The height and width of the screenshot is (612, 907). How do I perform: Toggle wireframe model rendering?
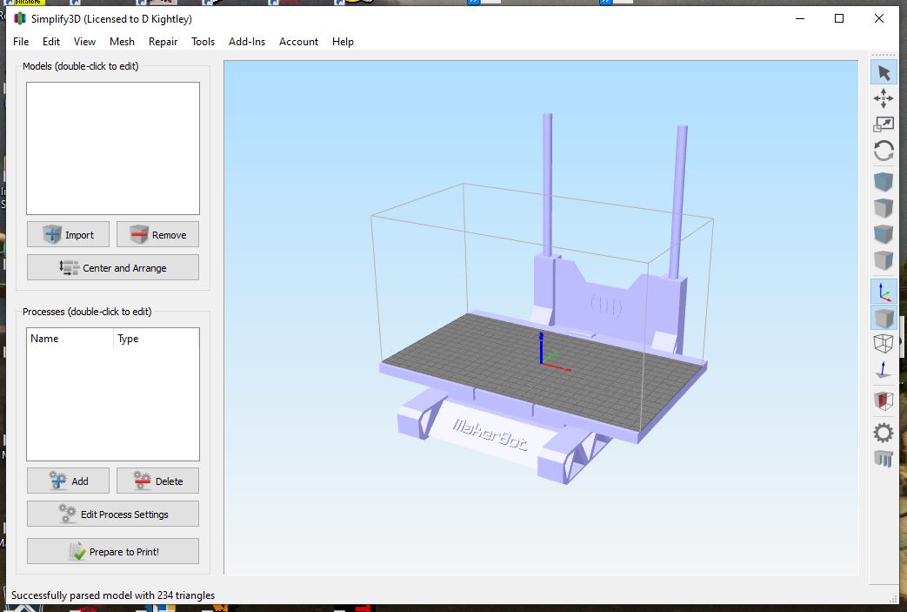coord(884,343)
